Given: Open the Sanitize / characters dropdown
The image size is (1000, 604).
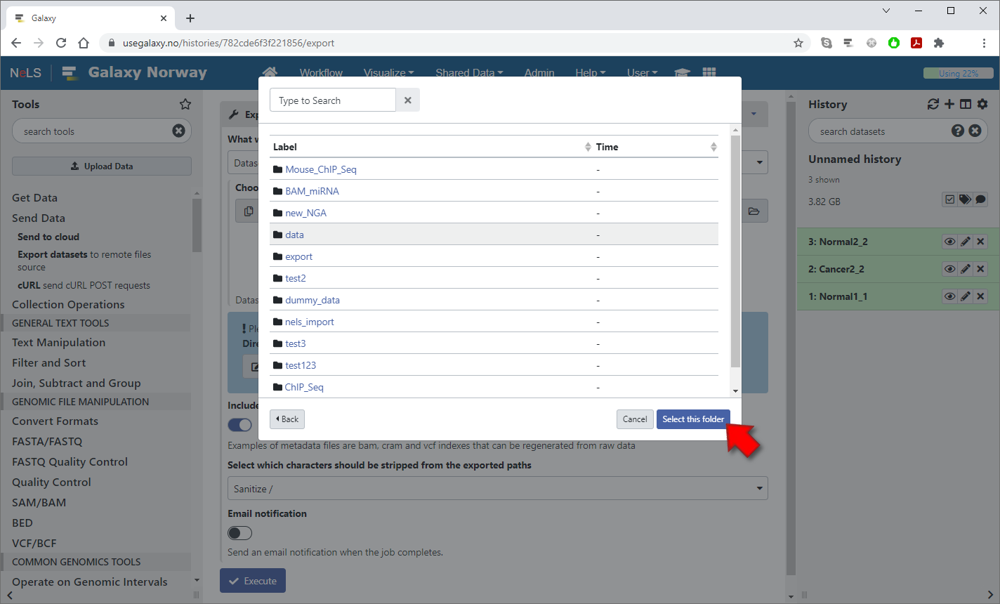Looking at the screenshot, I should click(x=497, y=489).
